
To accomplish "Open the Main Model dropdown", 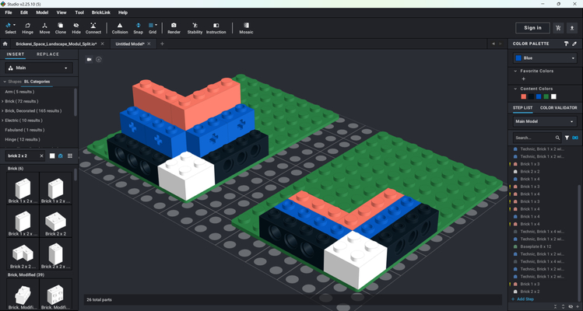I will 545,121.
